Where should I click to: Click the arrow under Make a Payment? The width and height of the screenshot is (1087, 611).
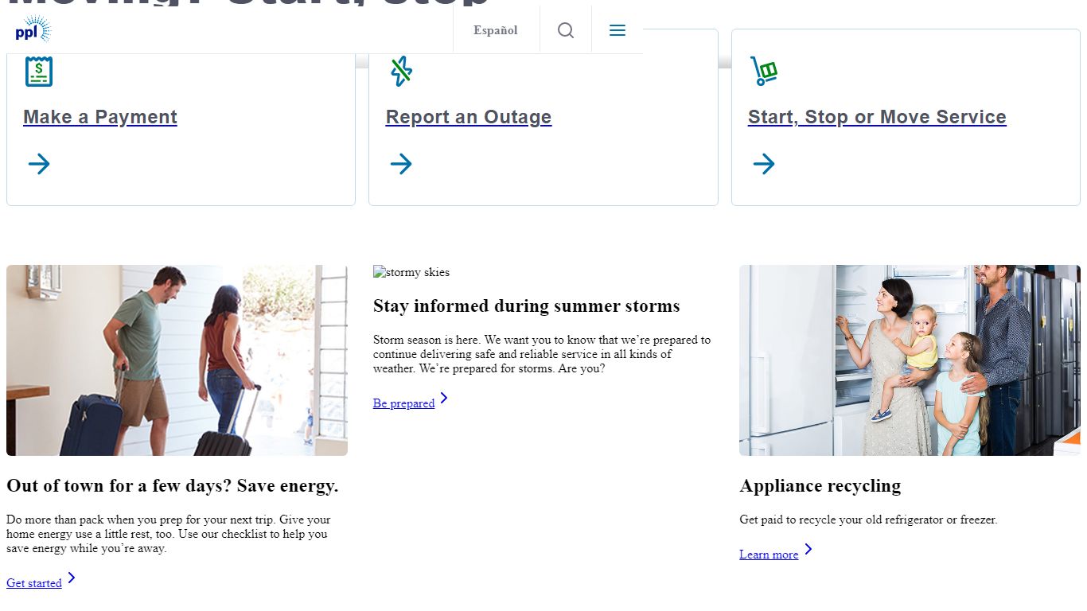(x=39, y=164)
